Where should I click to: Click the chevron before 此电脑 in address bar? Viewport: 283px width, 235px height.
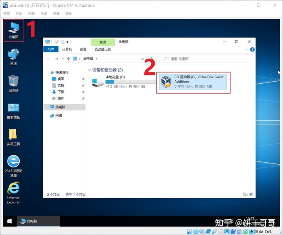pyautogui.click(x=80, y=59)
